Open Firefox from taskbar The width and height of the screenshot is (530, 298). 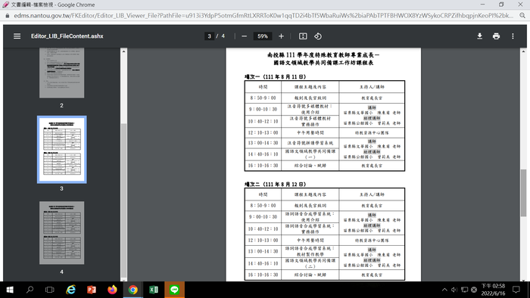(x=112, y=290)
